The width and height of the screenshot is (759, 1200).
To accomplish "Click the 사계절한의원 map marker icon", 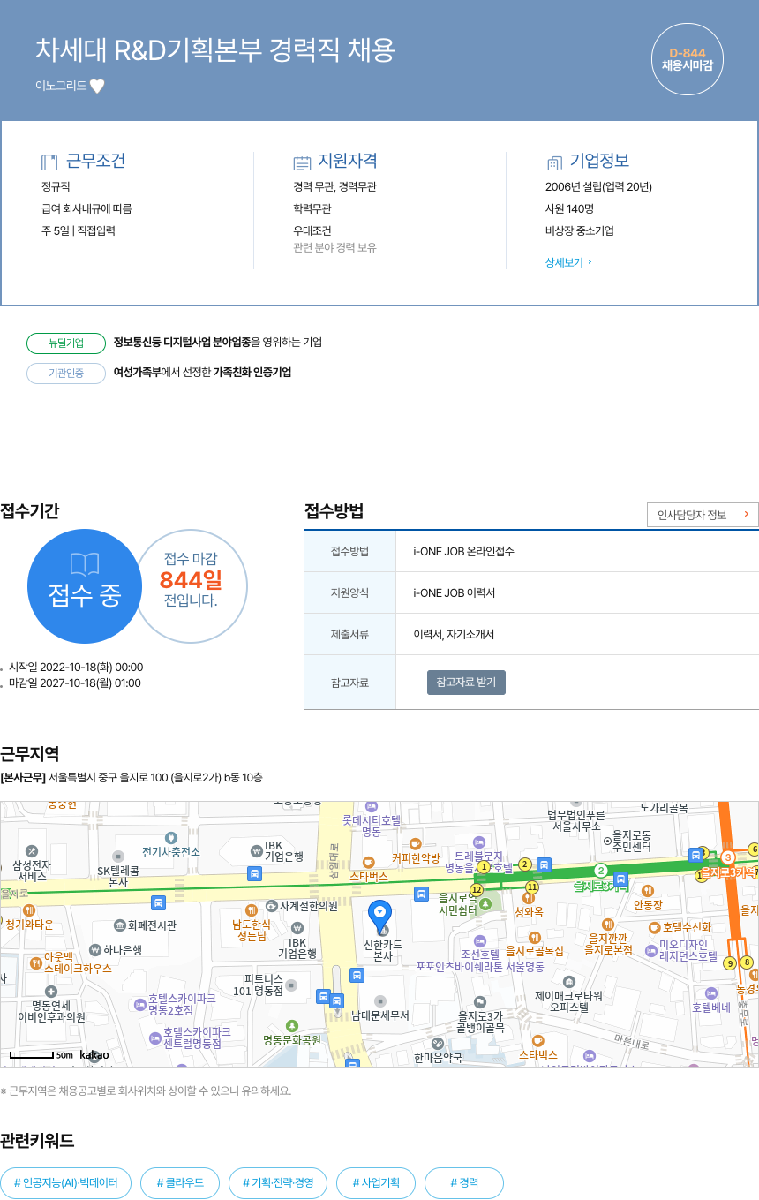I will click(x=272, y=906).
